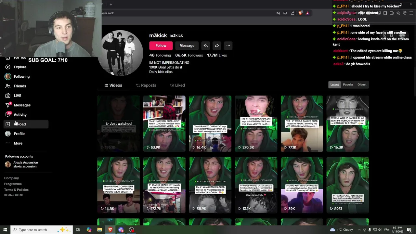The height and width of the screenshot is (234, 416).
Task: Expand the More menu in sidebar
Action: pos(18,143)
